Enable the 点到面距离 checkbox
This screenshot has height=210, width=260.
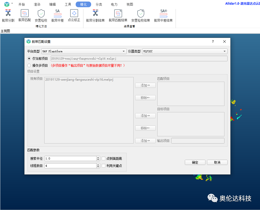tap(103, 158)
